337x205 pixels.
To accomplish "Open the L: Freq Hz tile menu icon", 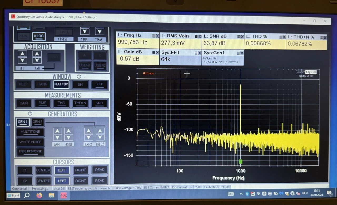I will 153,36.
